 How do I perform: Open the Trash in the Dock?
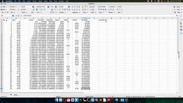126,100
